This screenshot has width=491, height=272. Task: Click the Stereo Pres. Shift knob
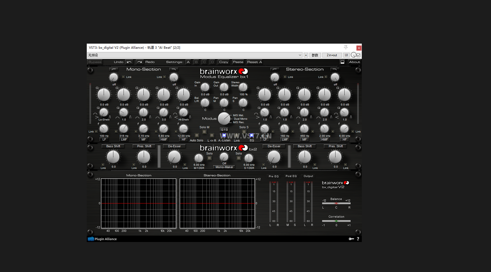[x=335, y=157]
